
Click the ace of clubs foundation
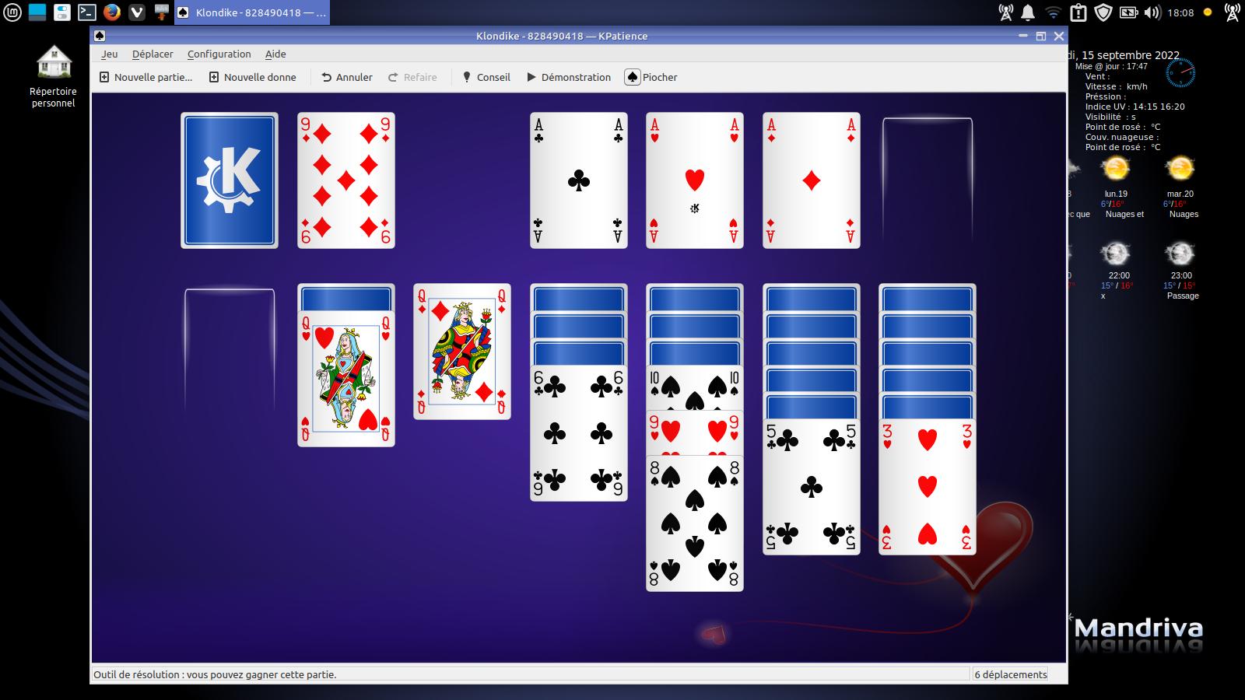579,180
